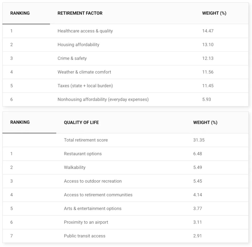Select the Healthcare access & quality row
Viewport: 252px width, 247px height.
(85, 31)
